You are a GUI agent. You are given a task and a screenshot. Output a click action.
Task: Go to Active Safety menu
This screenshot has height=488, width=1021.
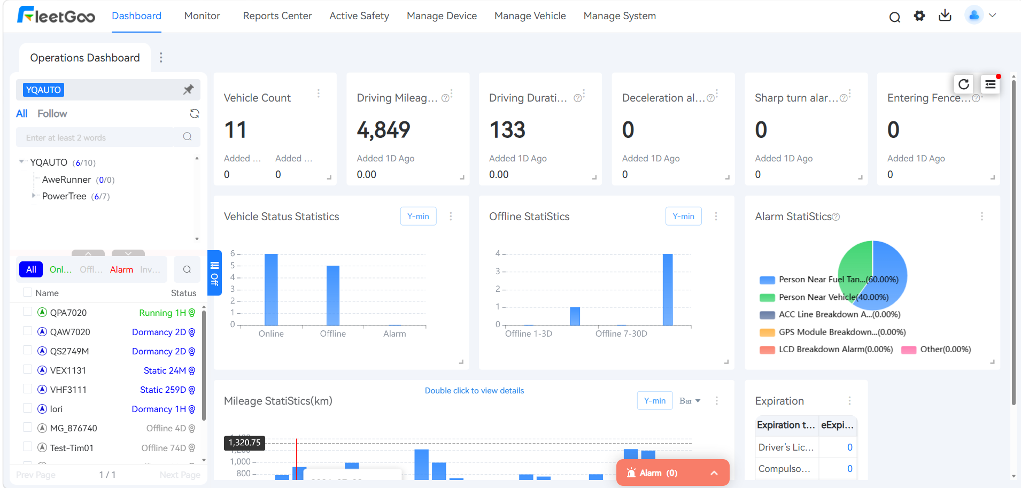tap(359, 16)
